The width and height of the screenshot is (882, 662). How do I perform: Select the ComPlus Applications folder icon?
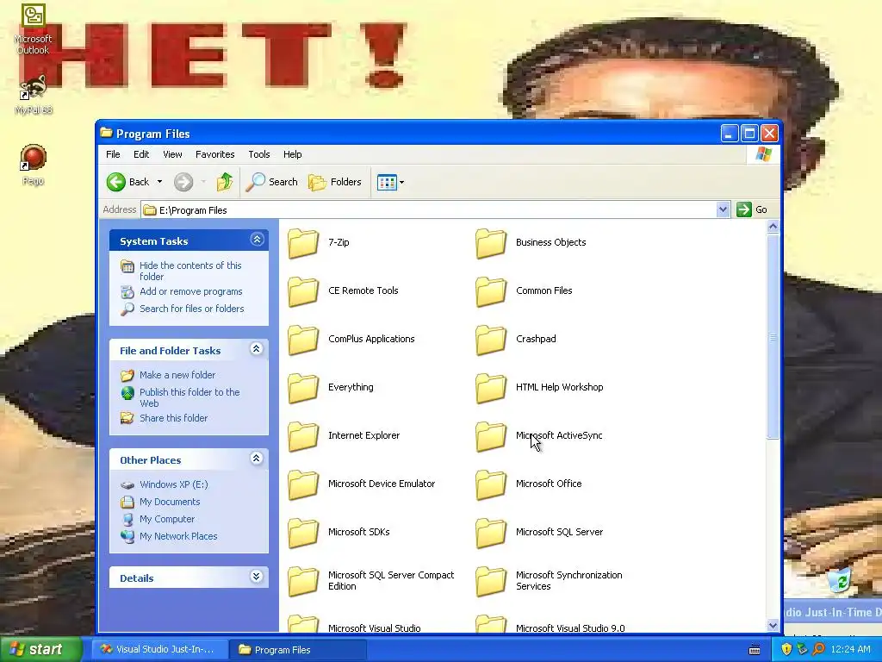tap(303, 340)
